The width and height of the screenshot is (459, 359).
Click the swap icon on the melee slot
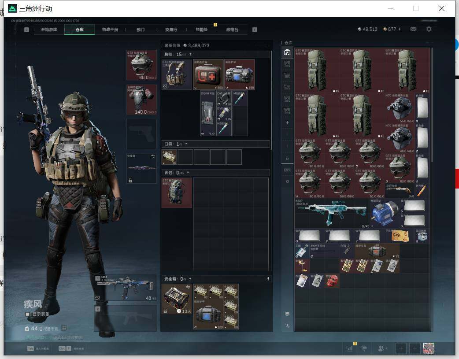(x=152, y=157)
